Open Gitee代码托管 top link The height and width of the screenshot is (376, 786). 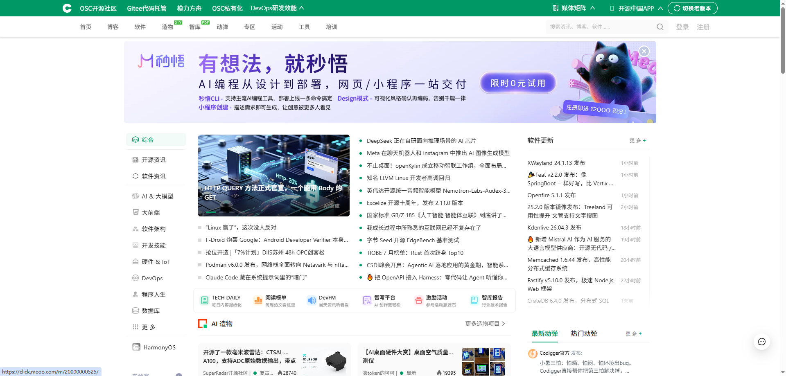click(x=147, y=8)
